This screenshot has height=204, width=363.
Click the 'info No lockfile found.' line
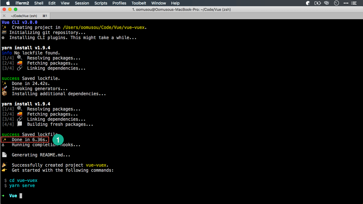(31, 53)
